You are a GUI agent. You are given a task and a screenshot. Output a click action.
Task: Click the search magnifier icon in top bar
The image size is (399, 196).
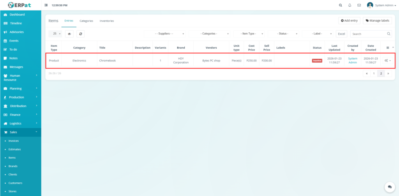[341, 5]
